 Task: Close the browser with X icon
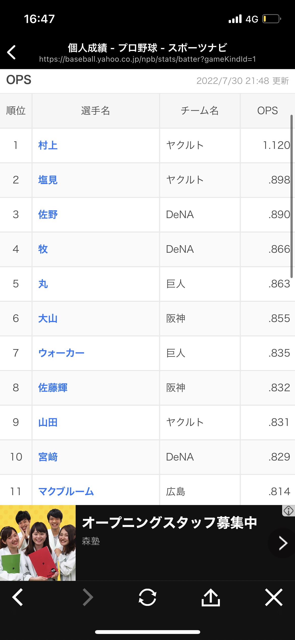pyautogui.click(x=274, y=597)
